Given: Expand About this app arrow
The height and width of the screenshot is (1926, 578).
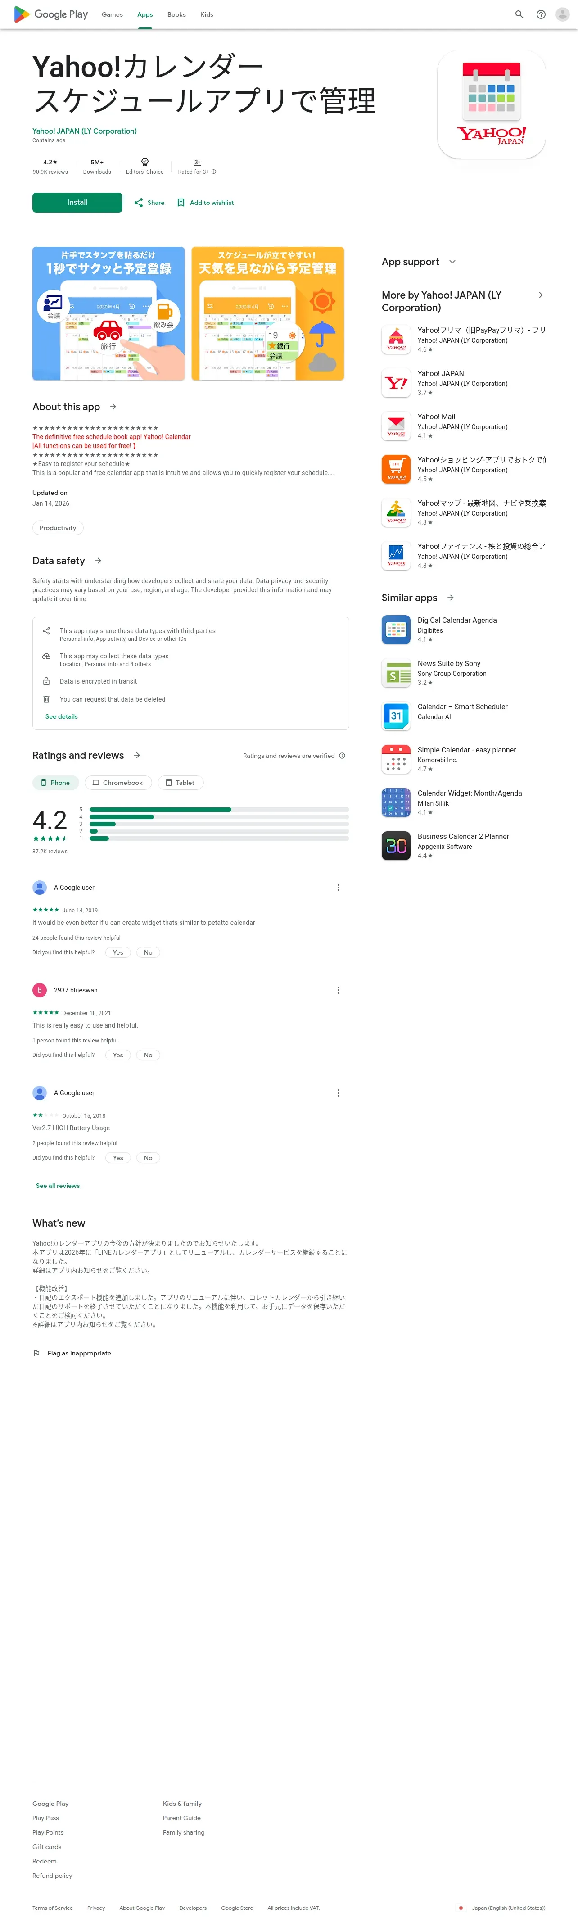Looking at the screenshot, I should click(113, 407).
